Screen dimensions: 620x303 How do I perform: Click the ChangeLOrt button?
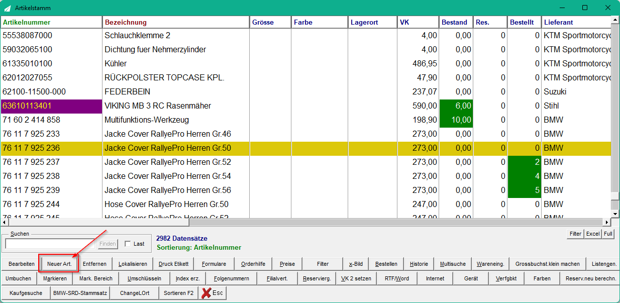pos(135,293)
